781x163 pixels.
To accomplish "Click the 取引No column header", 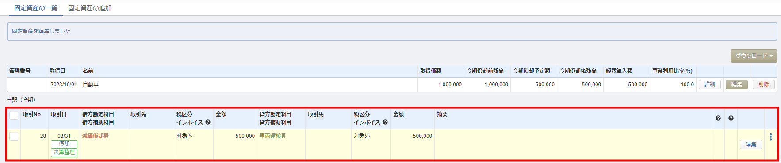I will (32, 115).
